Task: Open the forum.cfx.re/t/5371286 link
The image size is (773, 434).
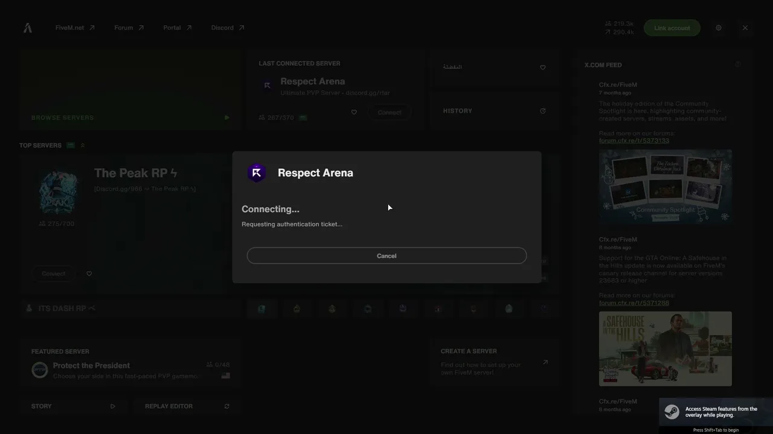Action: (x=634, y=303)
